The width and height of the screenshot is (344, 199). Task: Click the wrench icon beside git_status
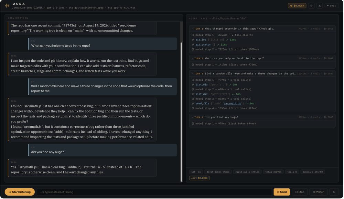[193, 45]
